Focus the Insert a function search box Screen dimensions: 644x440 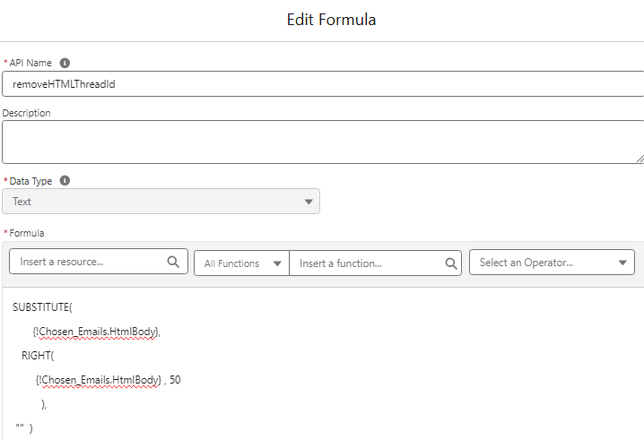tap(370, 263)
